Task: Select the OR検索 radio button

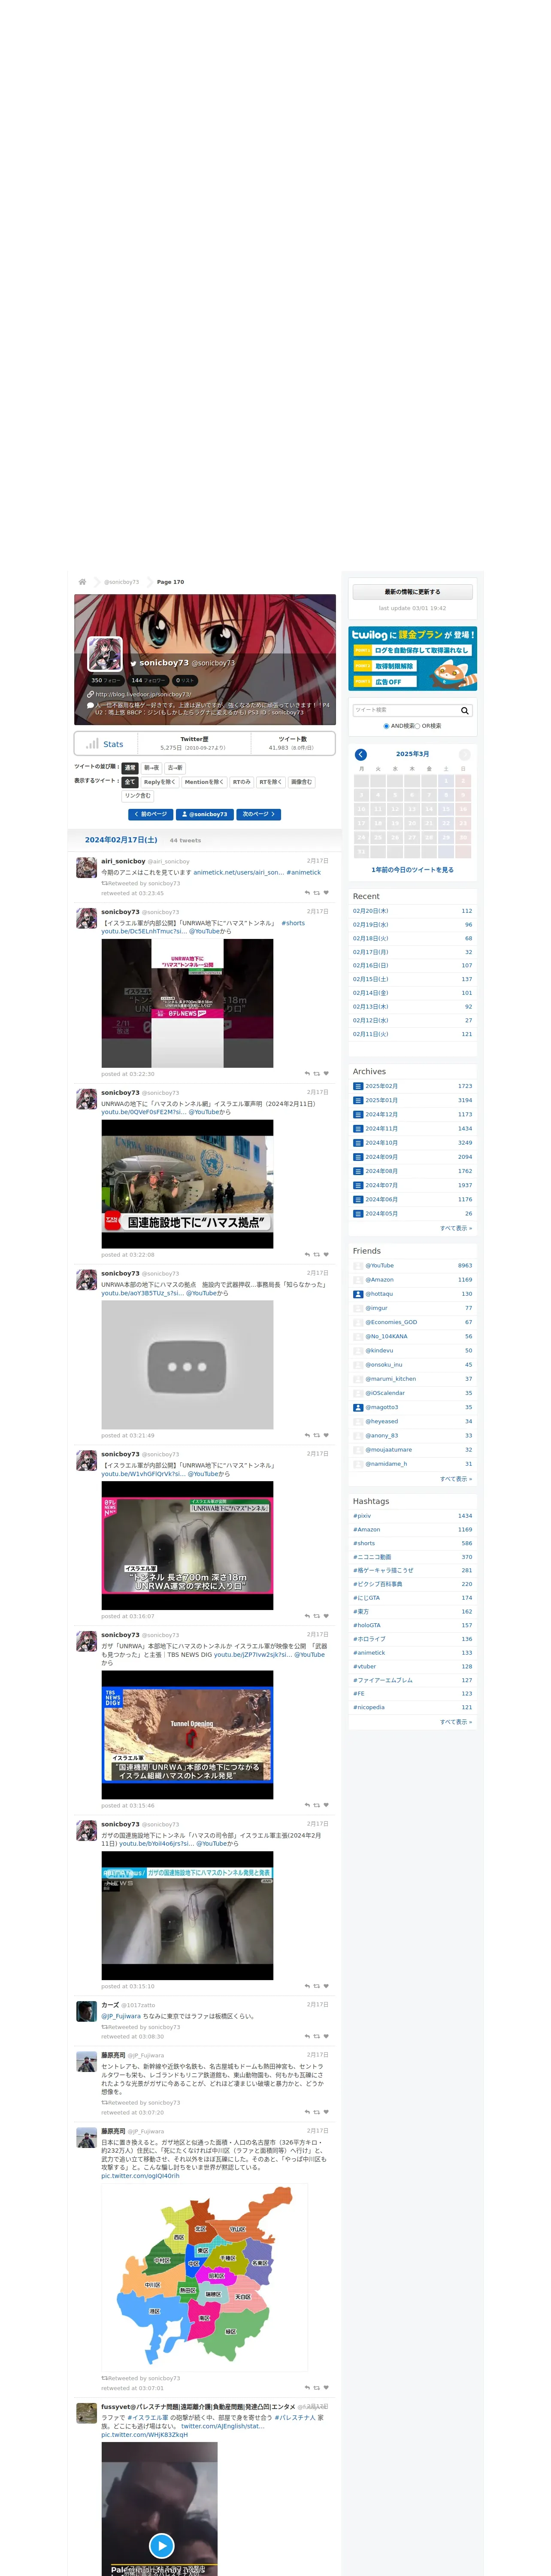Action: [418, 726]
